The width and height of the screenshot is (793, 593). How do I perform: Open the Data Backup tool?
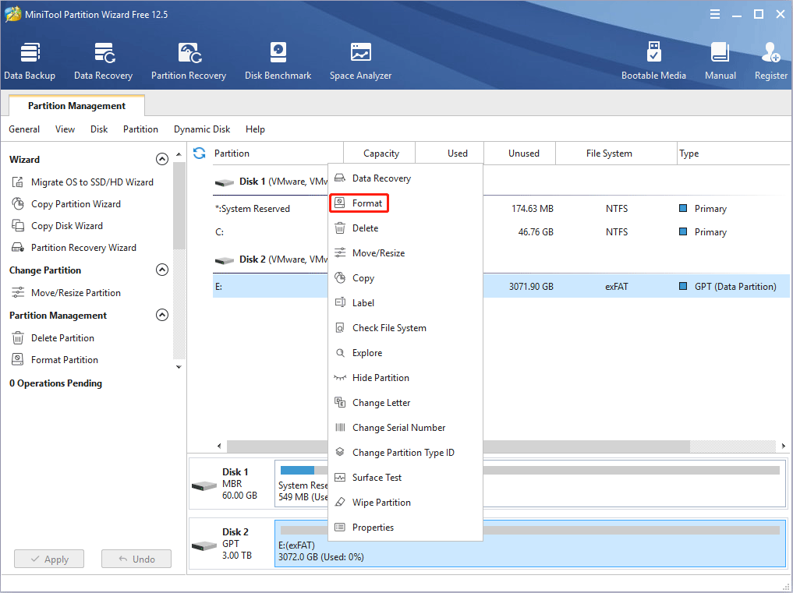(x=30, y=62)
